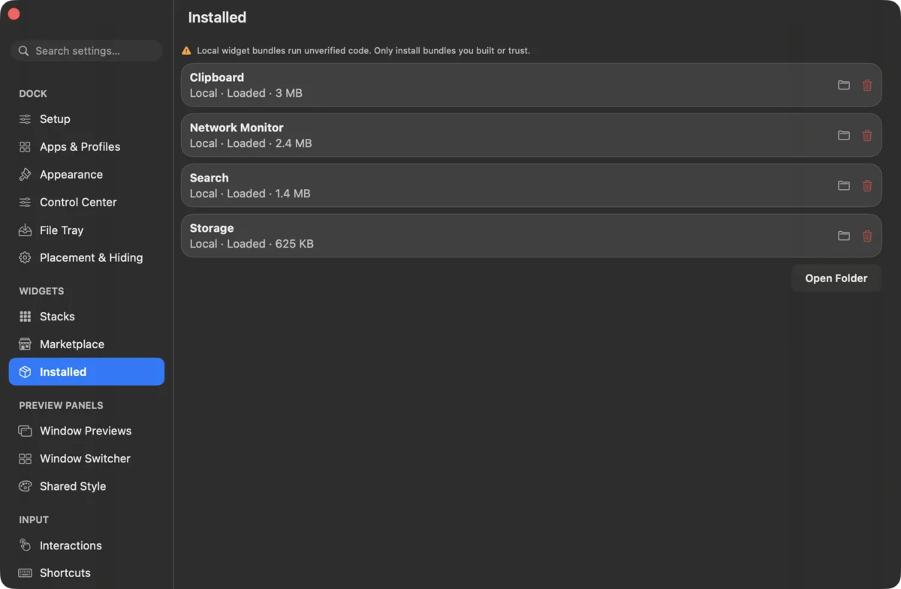Image resolution: width=901 pixels, height=589 pixels.
Task: Trash the Network Monitor bundle
Action: coord(867,135)
